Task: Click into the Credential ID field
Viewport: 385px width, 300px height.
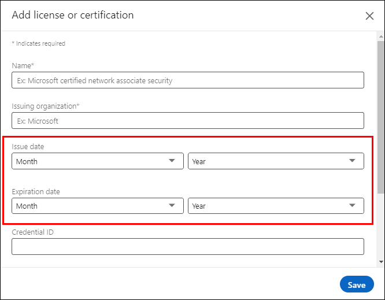Action: coord(188,246)
